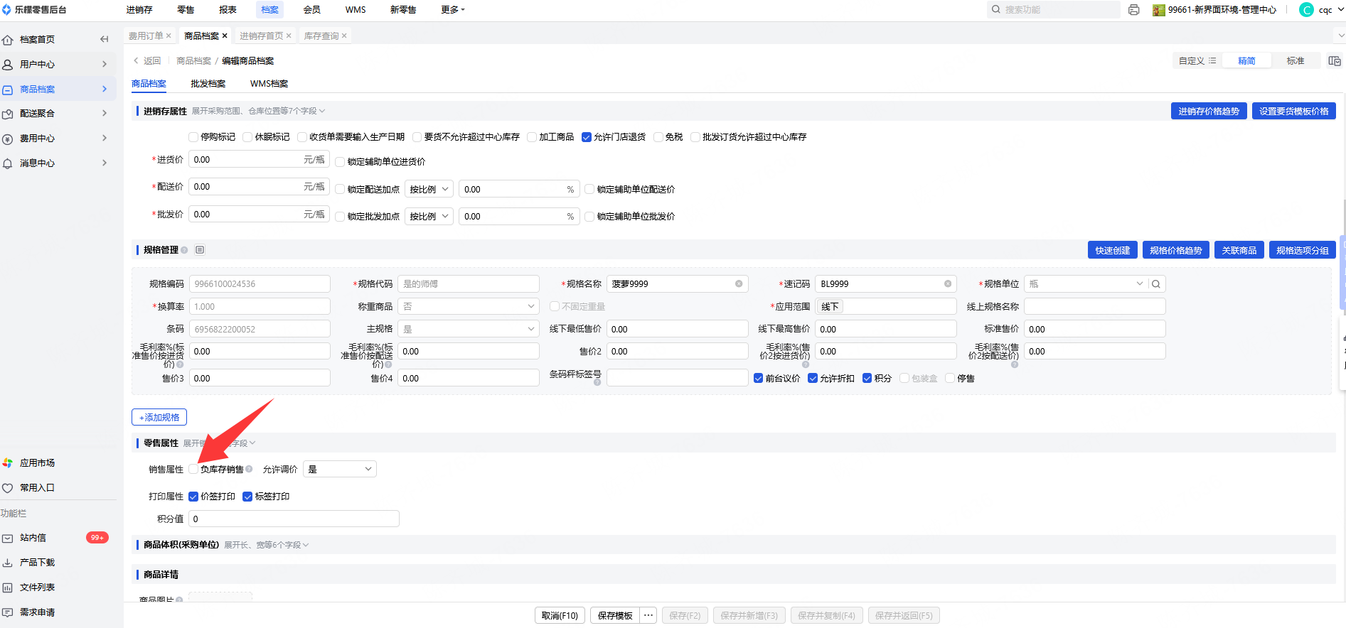Image resolution: width=1346 pixels, height=628 pixels.
Task: Click 进销存价格趋势 button
Action: (x=1209, y=112)
